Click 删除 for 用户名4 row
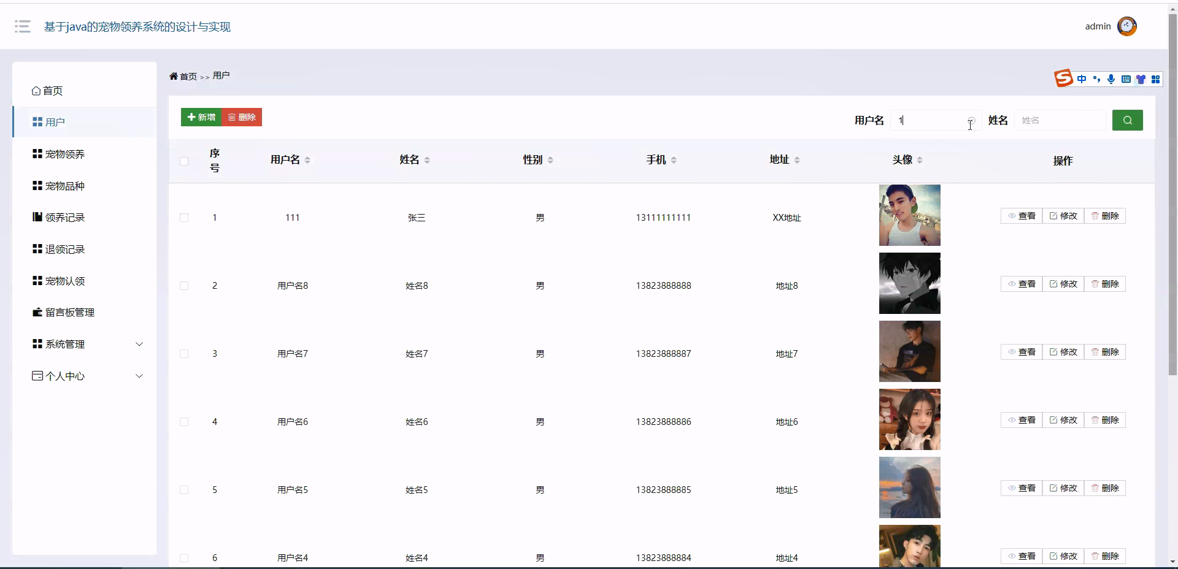 coord(1105,556)
